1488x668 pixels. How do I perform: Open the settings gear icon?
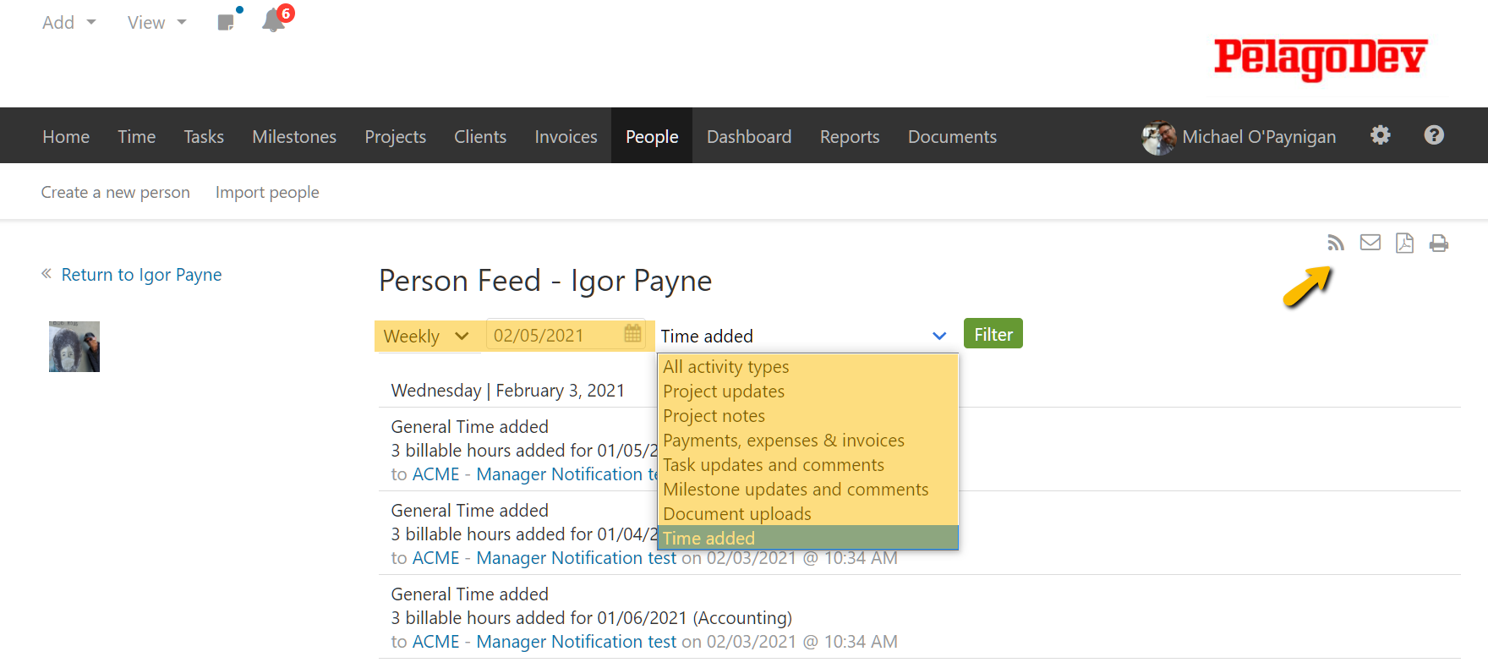click(x=1380, y=135)
